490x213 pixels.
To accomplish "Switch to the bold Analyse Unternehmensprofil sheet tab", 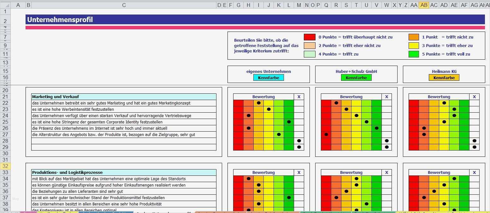I will pyautogui.click(x=164, y=212).
